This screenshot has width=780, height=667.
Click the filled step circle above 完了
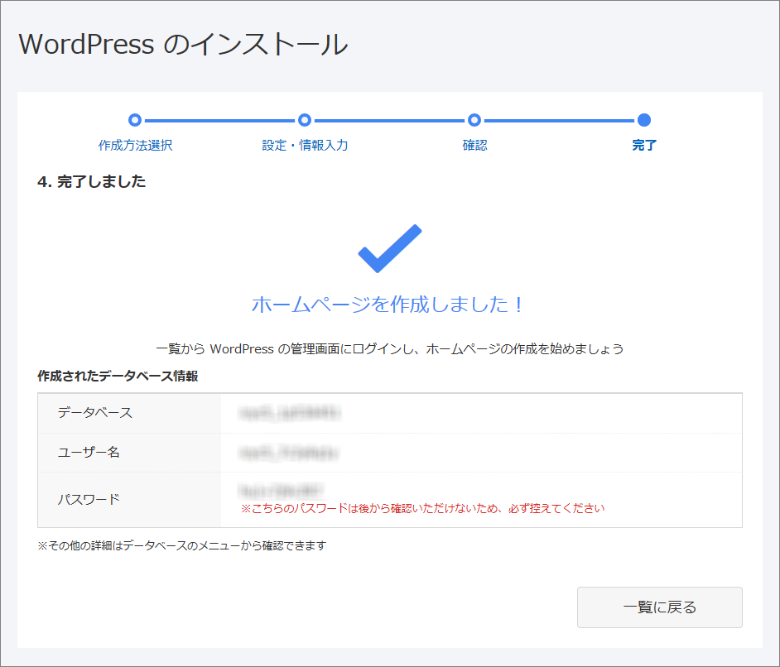pos(644,120)
